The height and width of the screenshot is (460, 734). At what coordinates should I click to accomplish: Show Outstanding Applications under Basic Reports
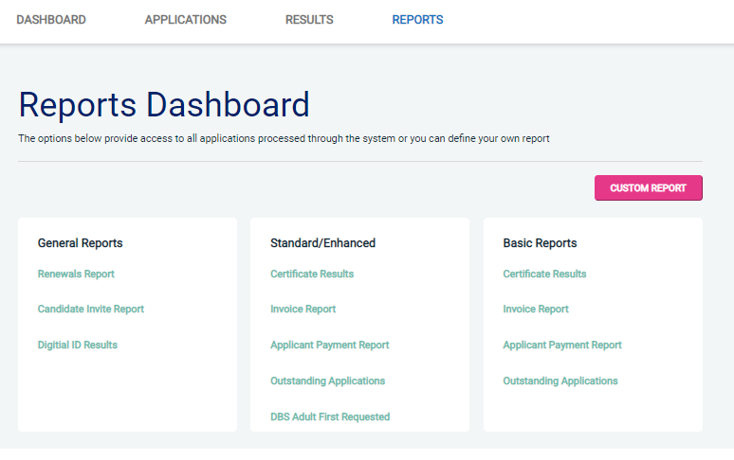pos(560,381)
